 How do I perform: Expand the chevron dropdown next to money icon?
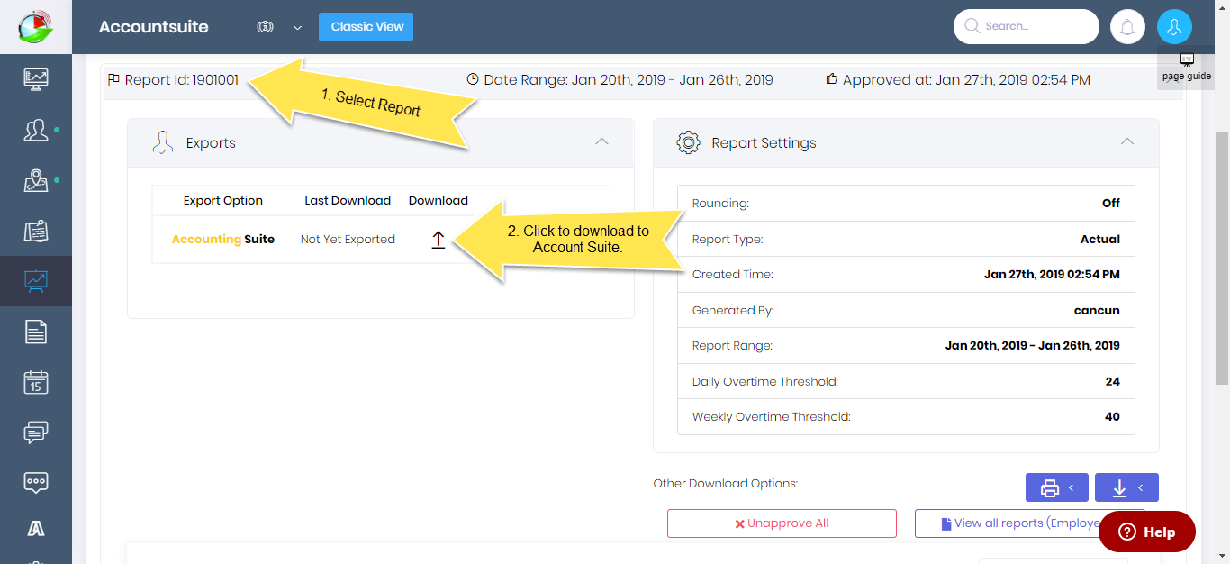click(297, 28)
